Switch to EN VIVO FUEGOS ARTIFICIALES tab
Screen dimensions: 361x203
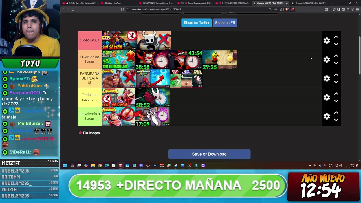pyautogui.click(x=233, y=3)
